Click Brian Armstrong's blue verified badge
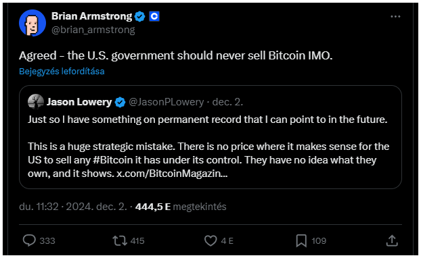This screenshot has height=258, width=421. 140,17
